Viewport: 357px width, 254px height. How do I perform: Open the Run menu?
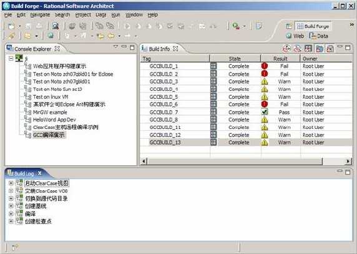[x=115, y=15]
